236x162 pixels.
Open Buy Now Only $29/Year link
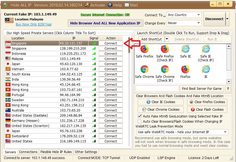pyautogui.click(x=34, y=24)
